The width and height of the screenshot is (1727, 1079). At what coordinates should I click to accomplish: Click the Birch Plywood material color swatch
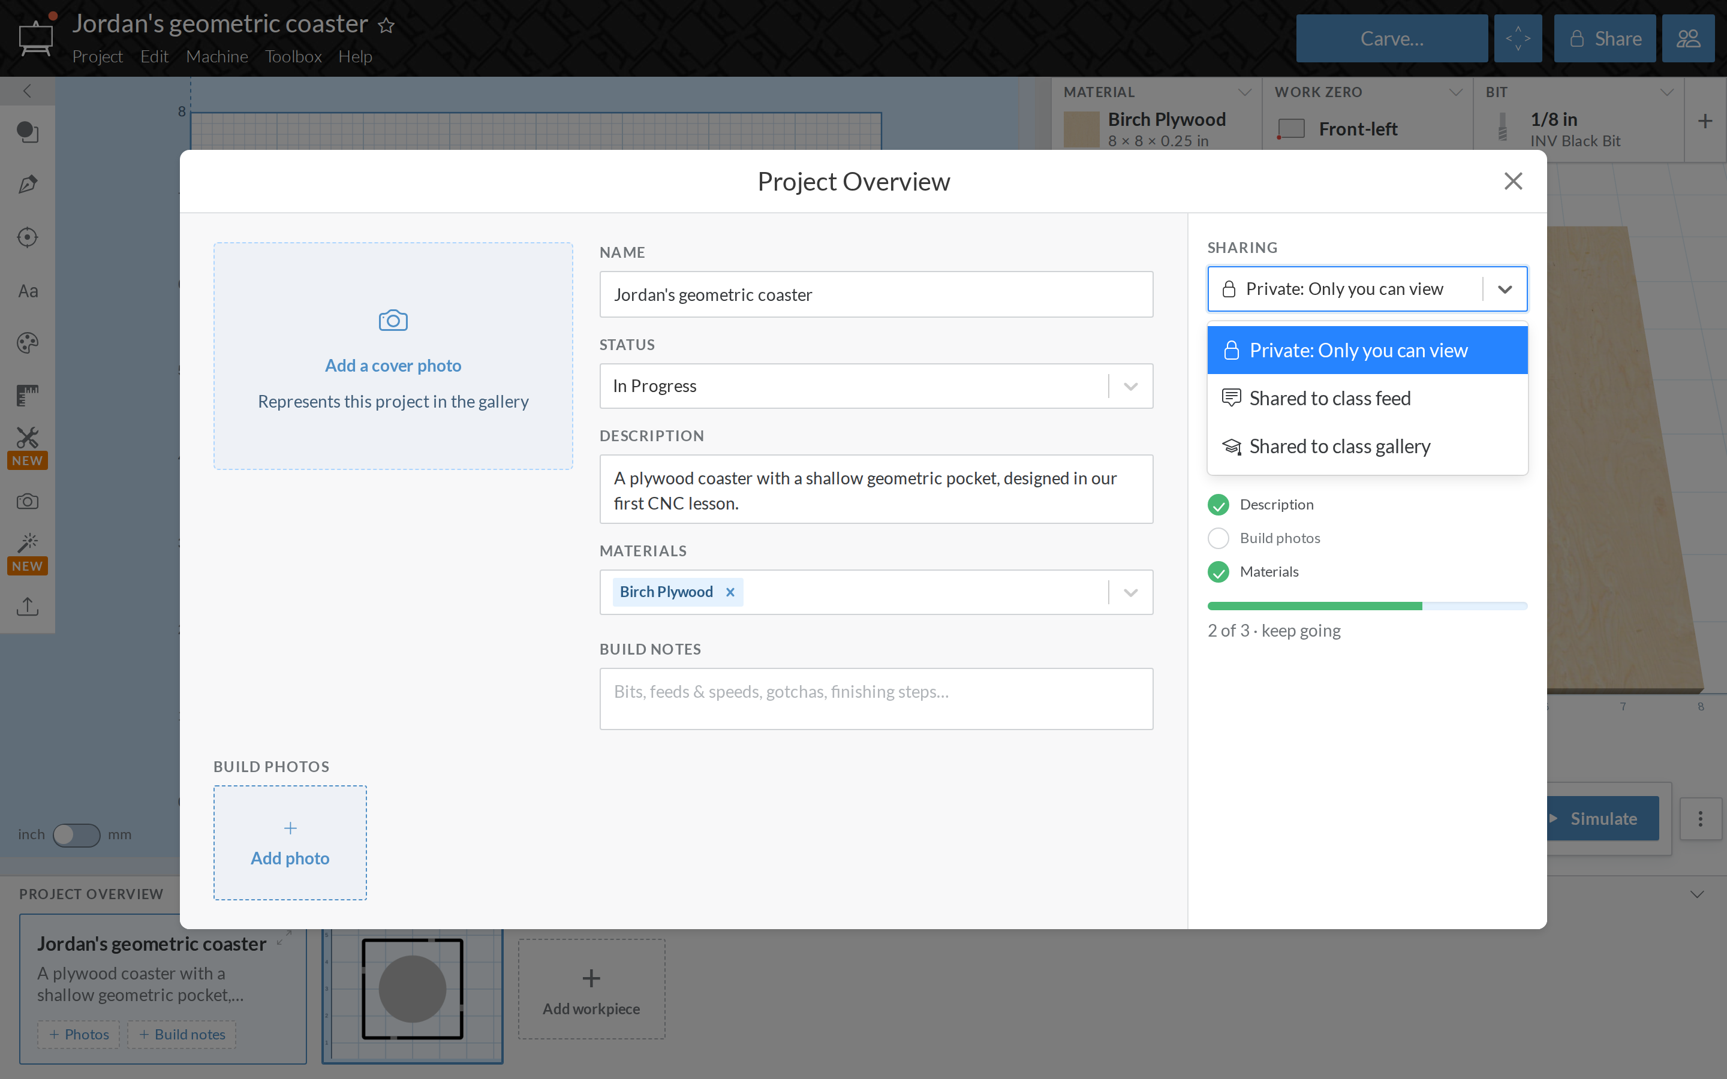click(1081, 129)
